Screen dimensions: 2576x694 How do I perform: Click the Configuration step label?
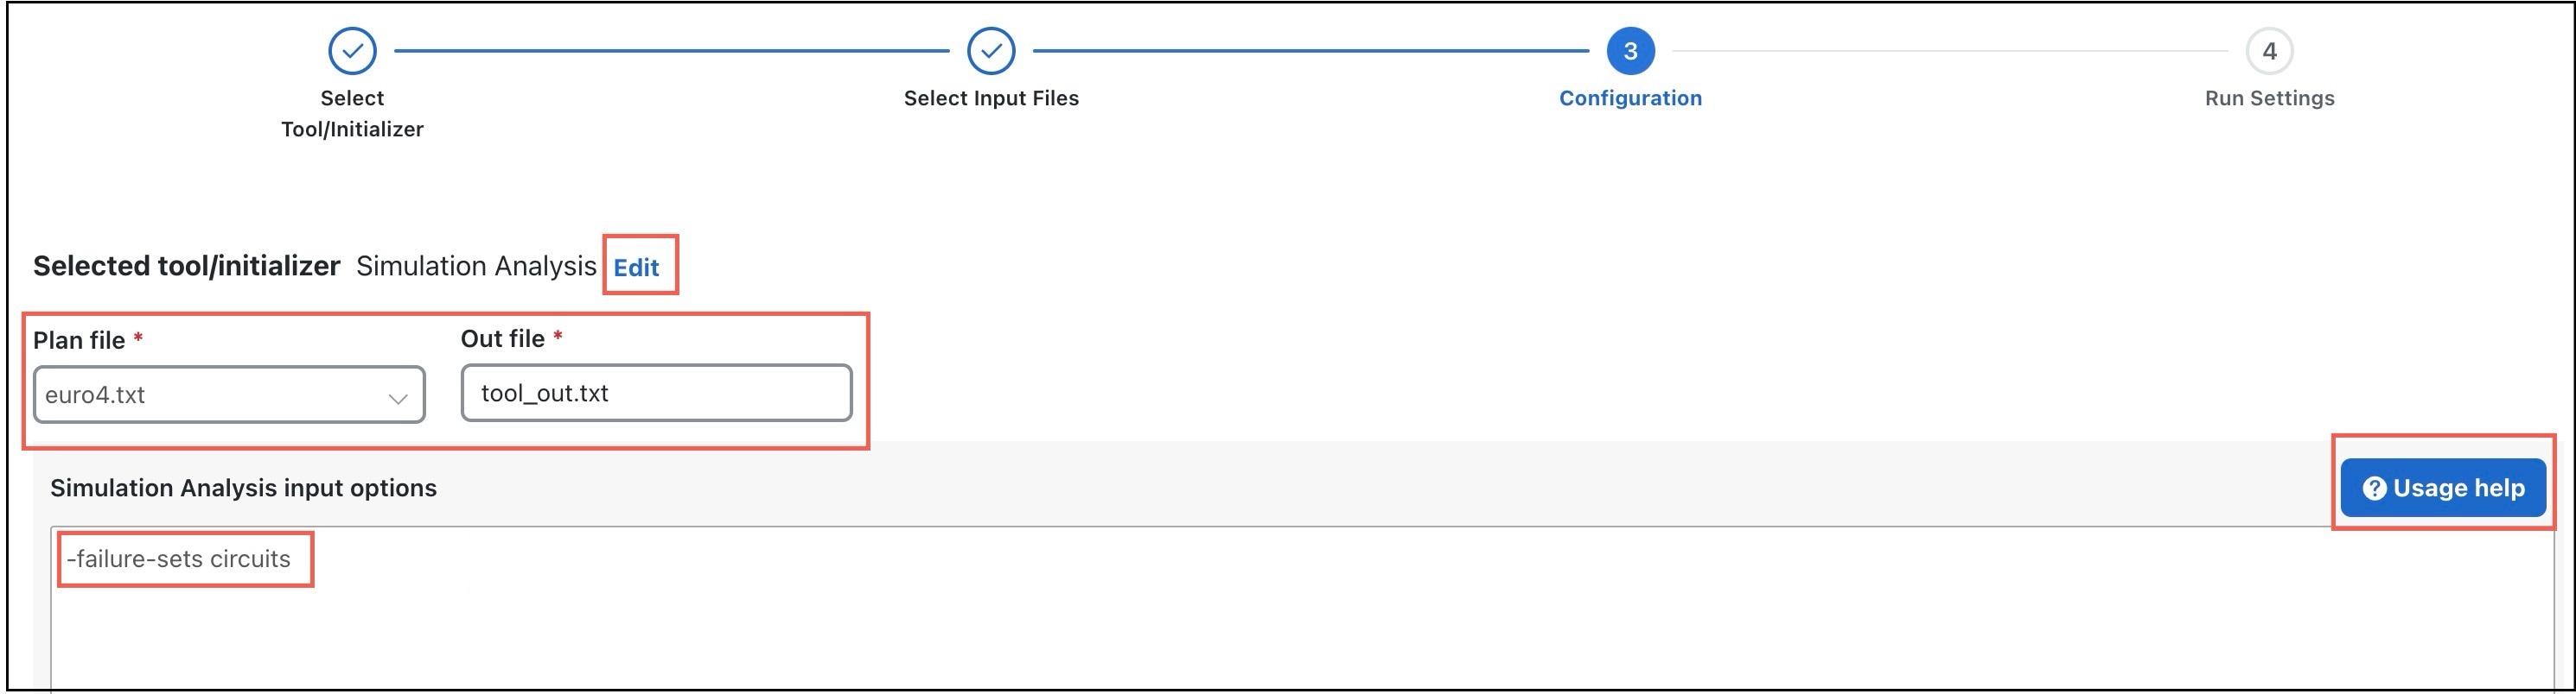click(1630, 98)
